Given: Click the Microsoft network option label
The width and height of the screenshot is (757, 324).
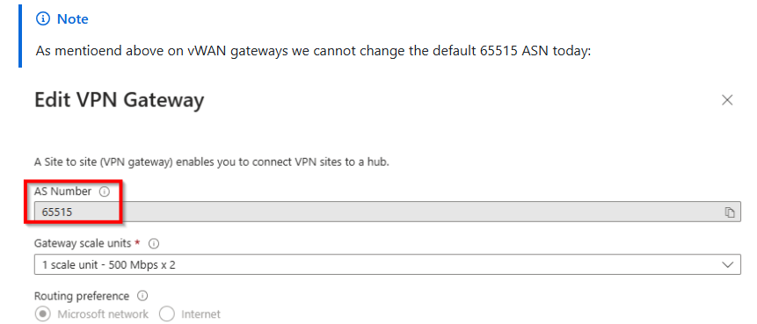Looking at the screenshot, I should pos(104,314).
